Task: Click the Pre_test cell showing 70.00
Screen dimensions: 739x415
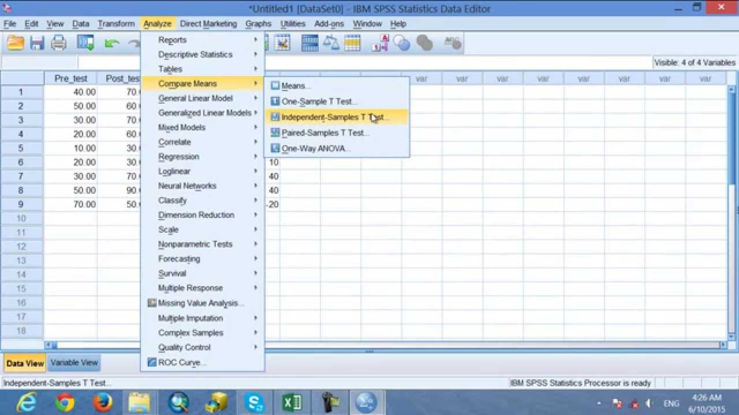Action: tap(71, 204)
